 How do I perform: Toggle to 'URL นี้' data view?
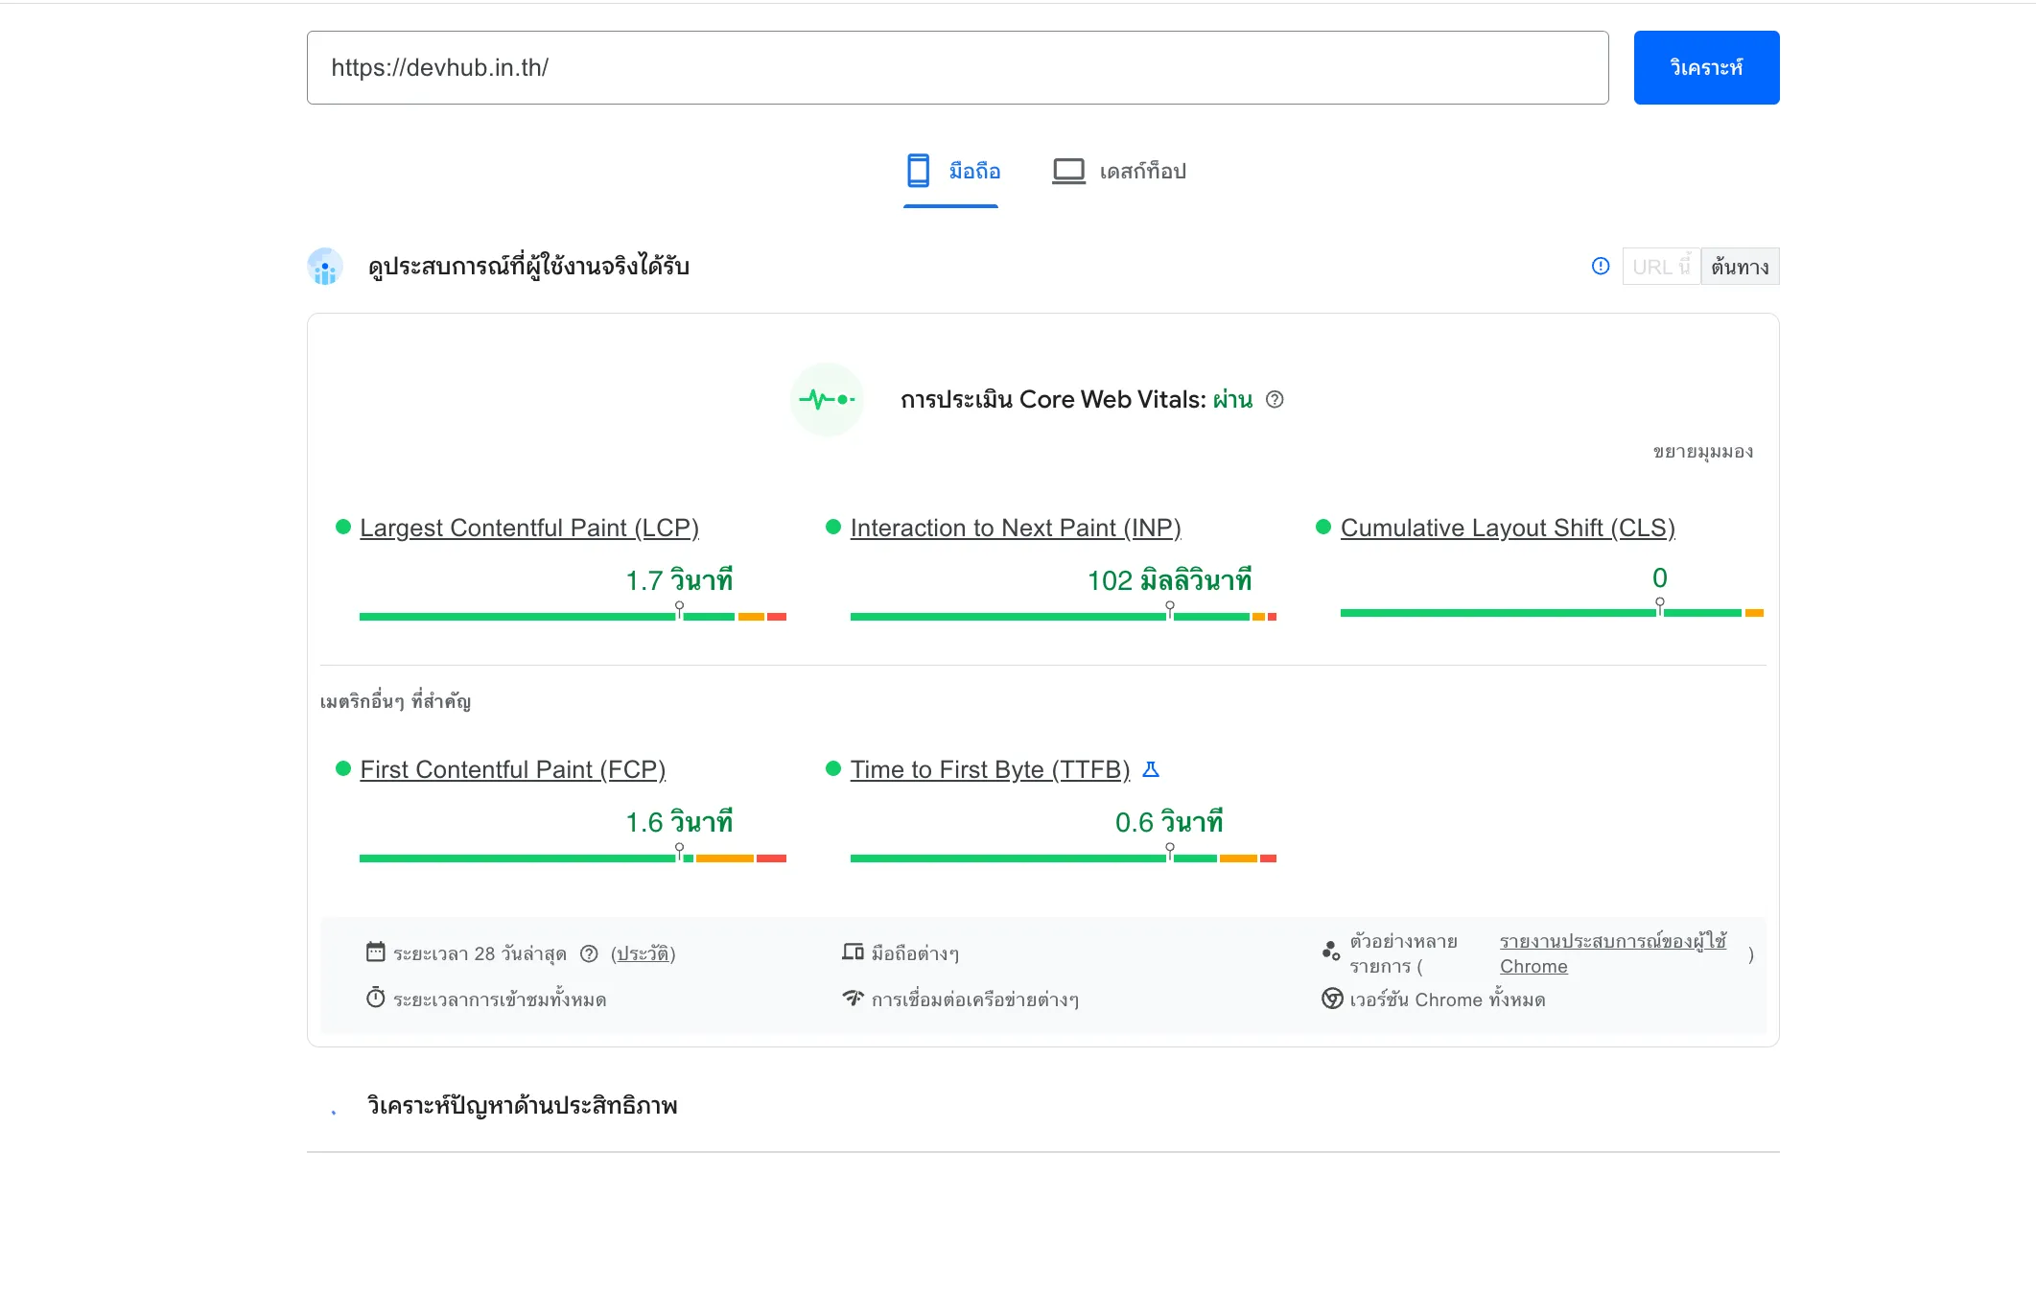click(x=1660, y=267)
